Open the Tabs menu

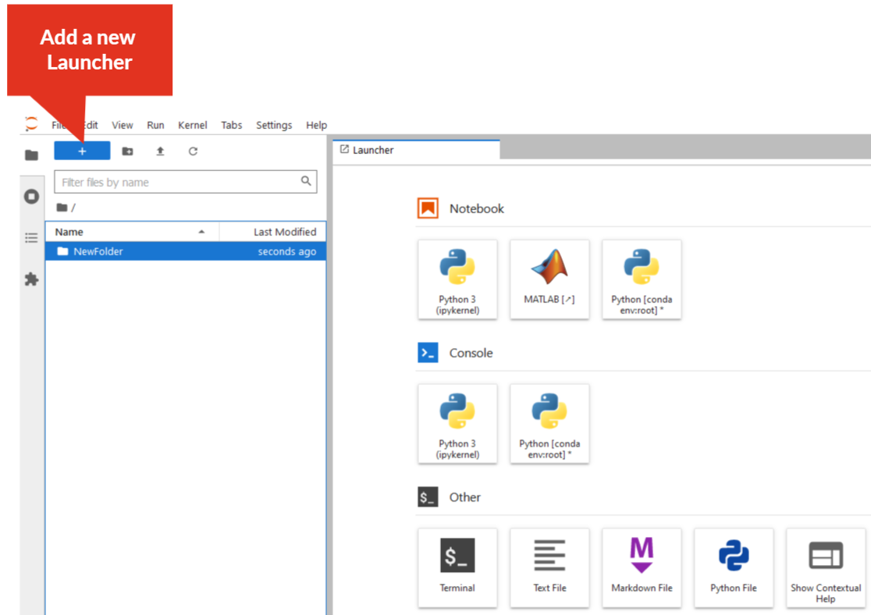pos(232,125)
